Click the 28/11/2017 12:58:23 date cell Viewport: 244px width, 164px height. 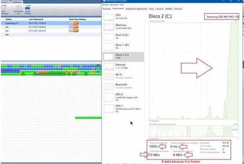coord(37,23)
